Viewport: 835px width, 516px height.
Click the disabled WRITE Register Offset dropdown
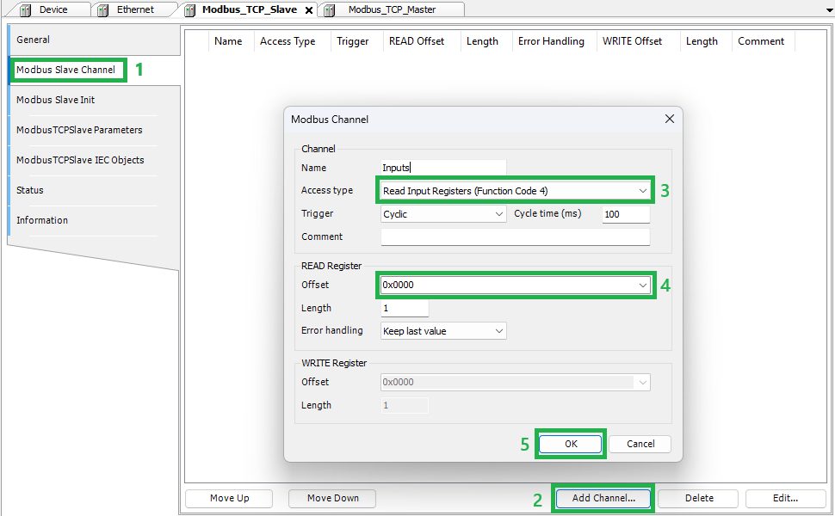(515, 382)
